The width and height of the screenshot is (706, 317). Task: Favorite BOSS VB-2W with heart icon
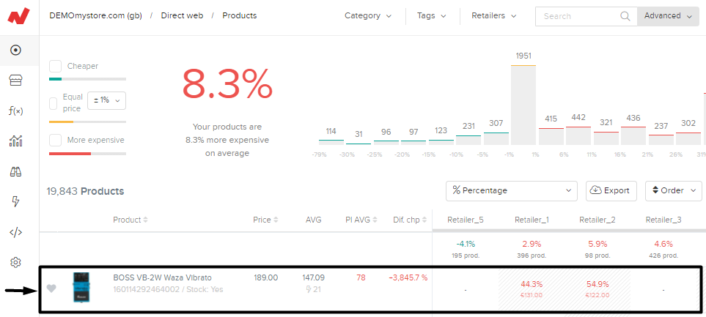click(x=51, y=288)
